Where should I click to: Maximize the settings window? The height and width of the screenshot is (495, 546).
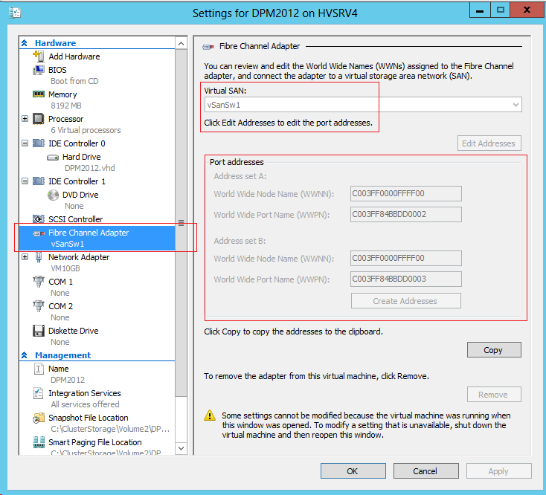click(x=501, y=10)
